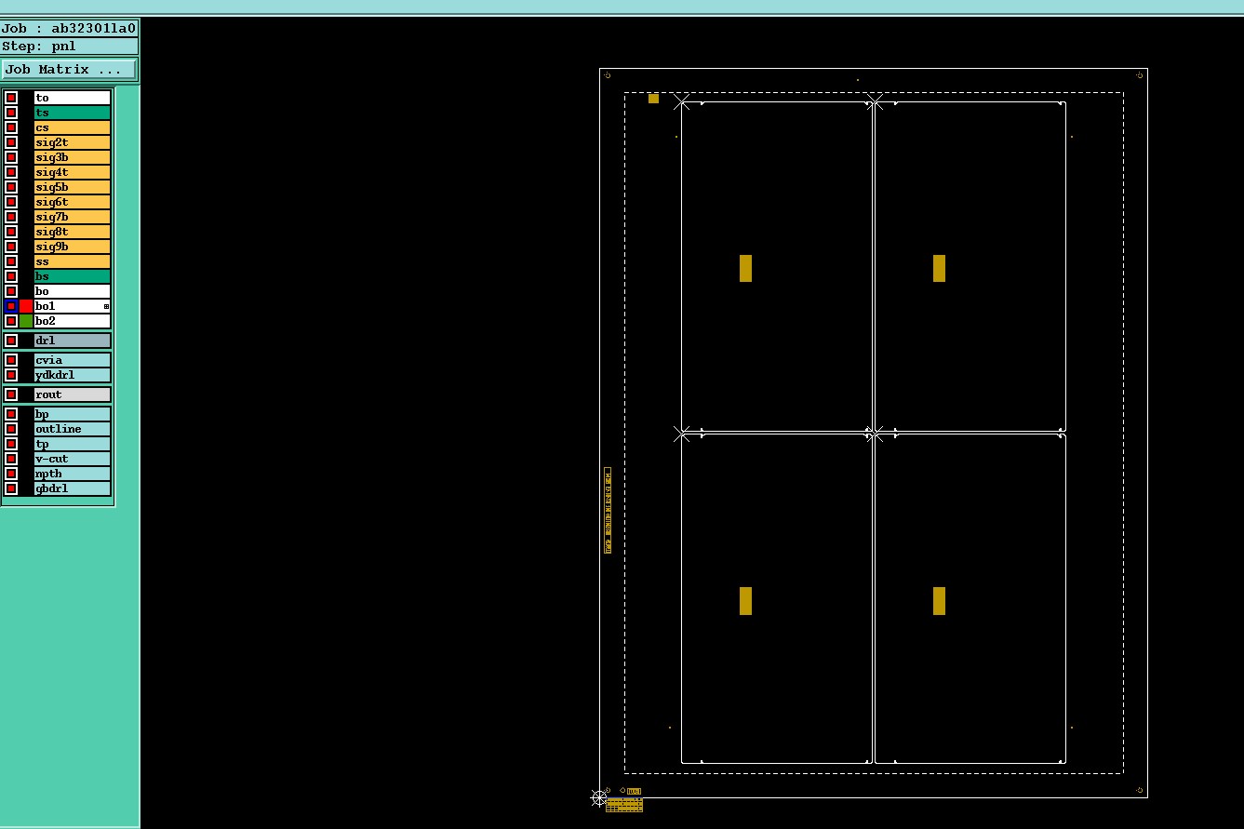Select the tp layer name
The width and height of the screenshot is (1244, 829).
pos(73,444)
